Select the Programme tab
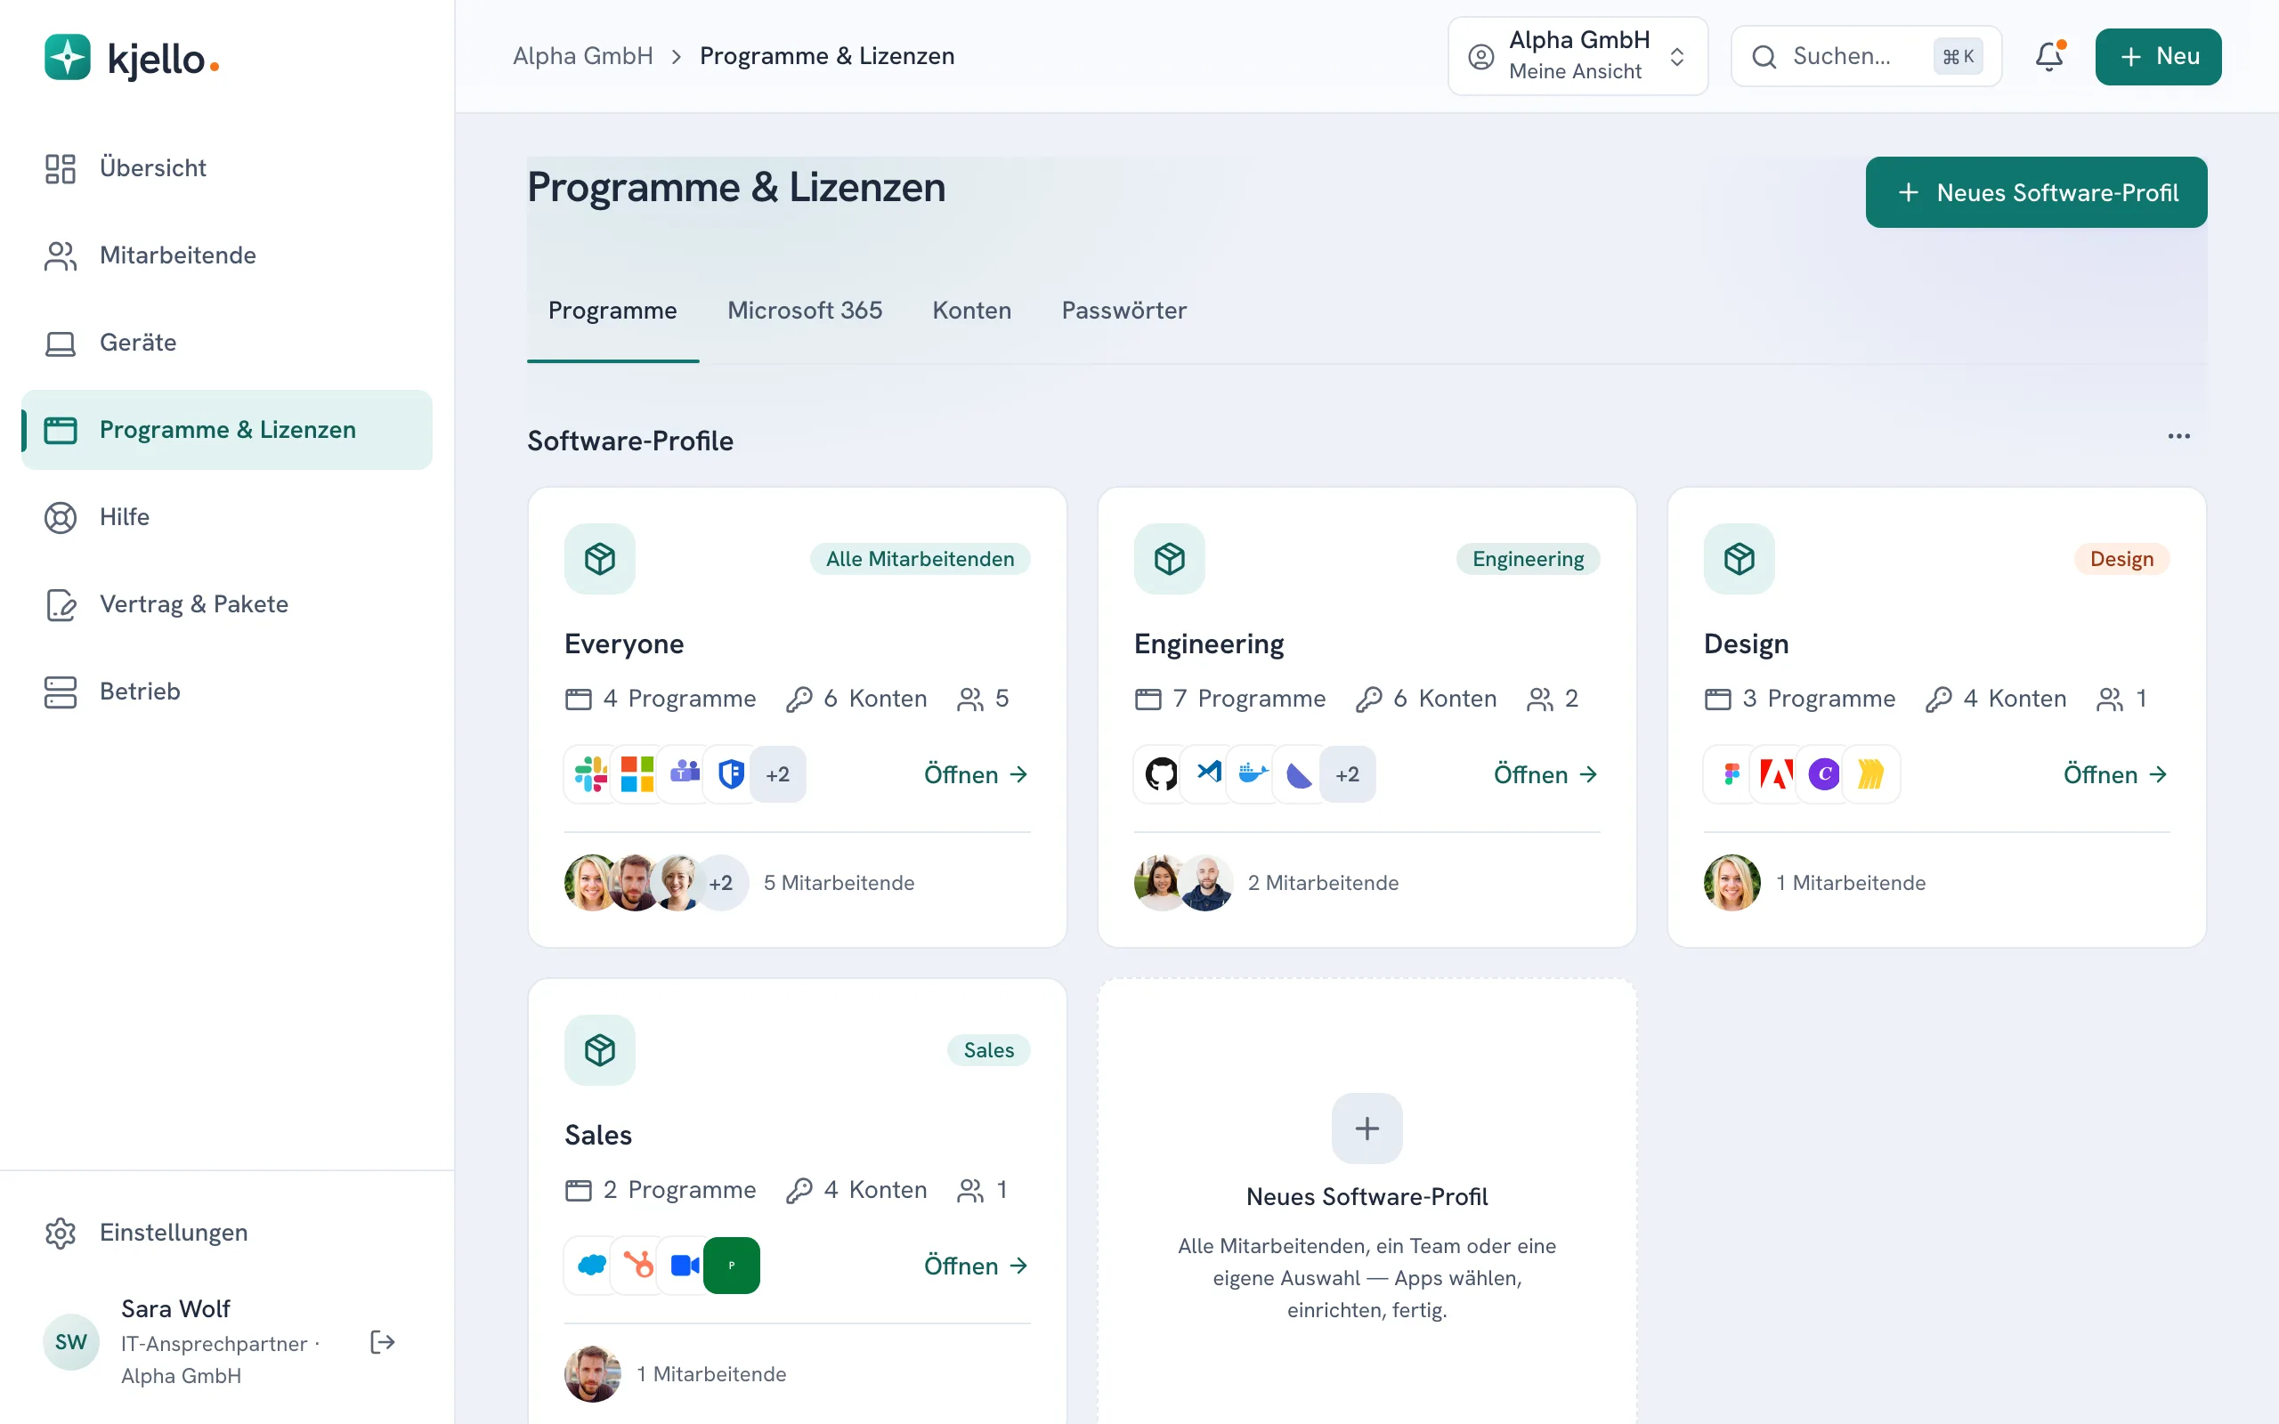 click(x=612, y=310)
